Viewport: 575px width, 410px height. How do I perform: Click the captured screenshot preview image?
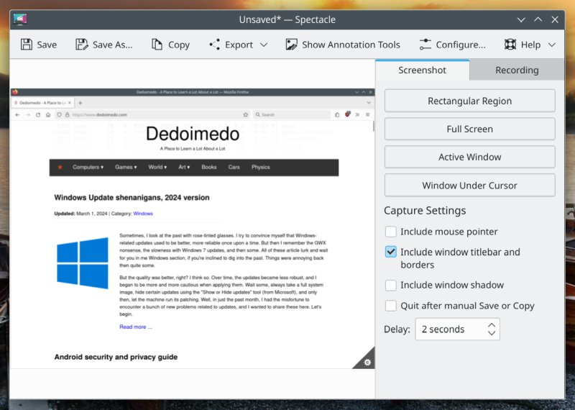click(193, 228)
